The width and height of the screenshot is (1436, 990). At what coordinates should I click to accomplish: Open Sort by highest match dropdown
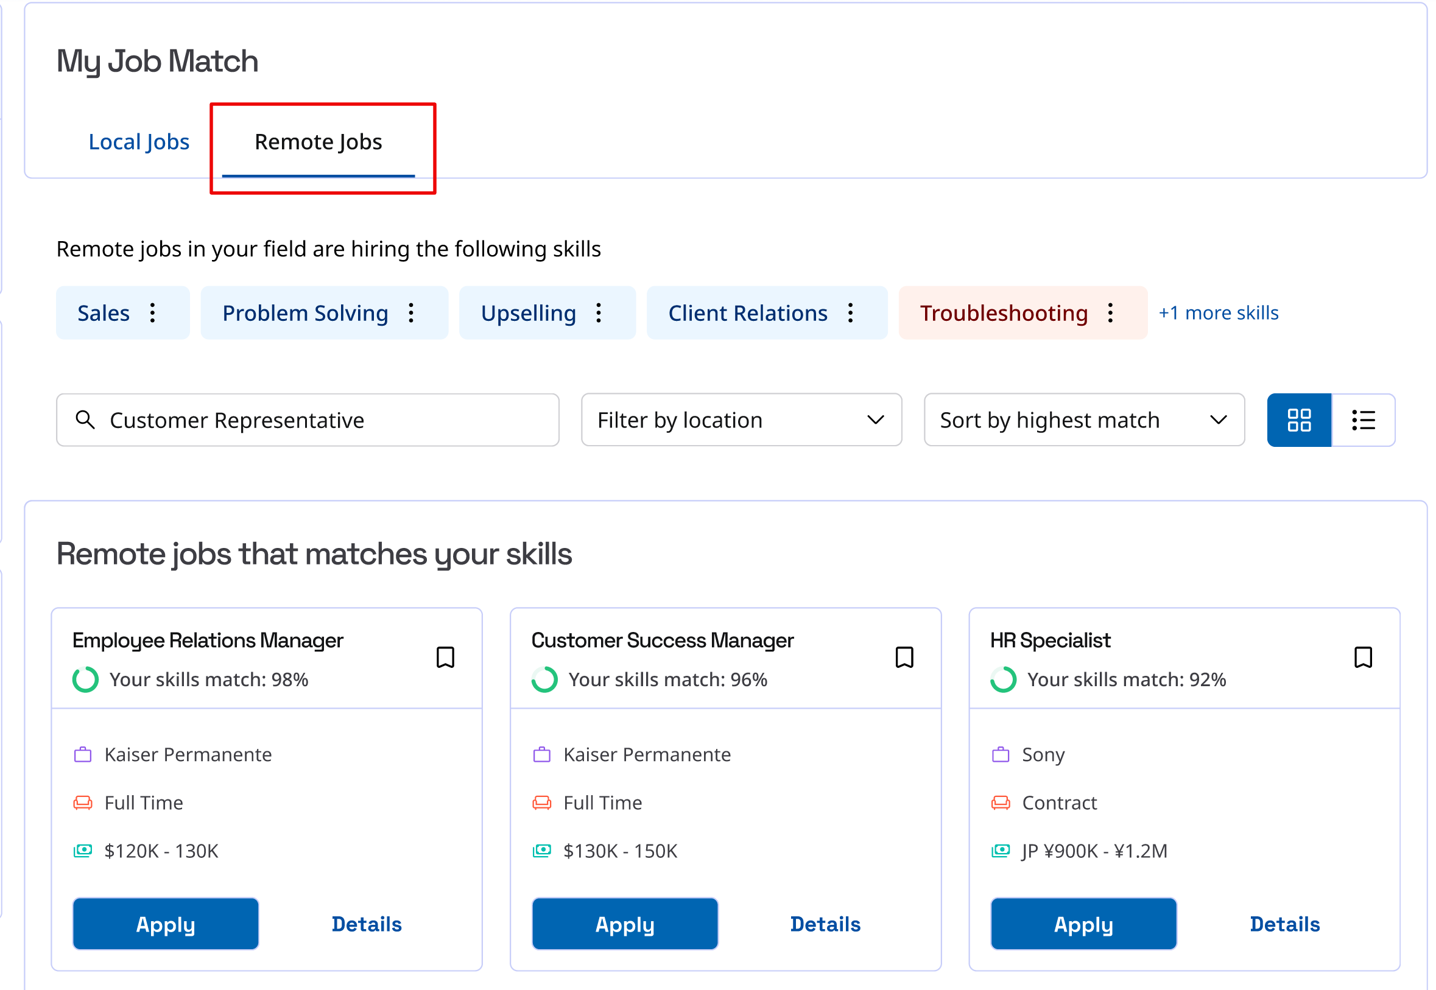click(x=1083, y=420)
